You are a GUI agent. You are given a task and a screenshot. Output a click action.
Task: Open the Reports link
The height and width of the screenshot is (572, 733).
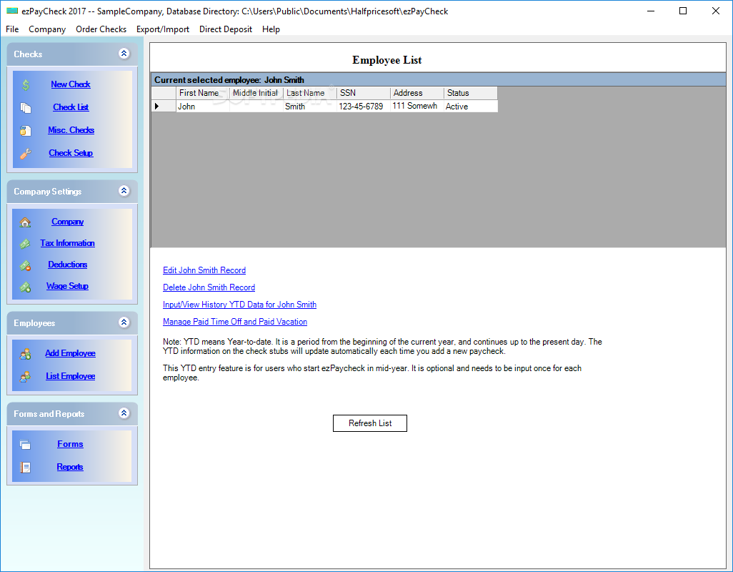point(70,467)
